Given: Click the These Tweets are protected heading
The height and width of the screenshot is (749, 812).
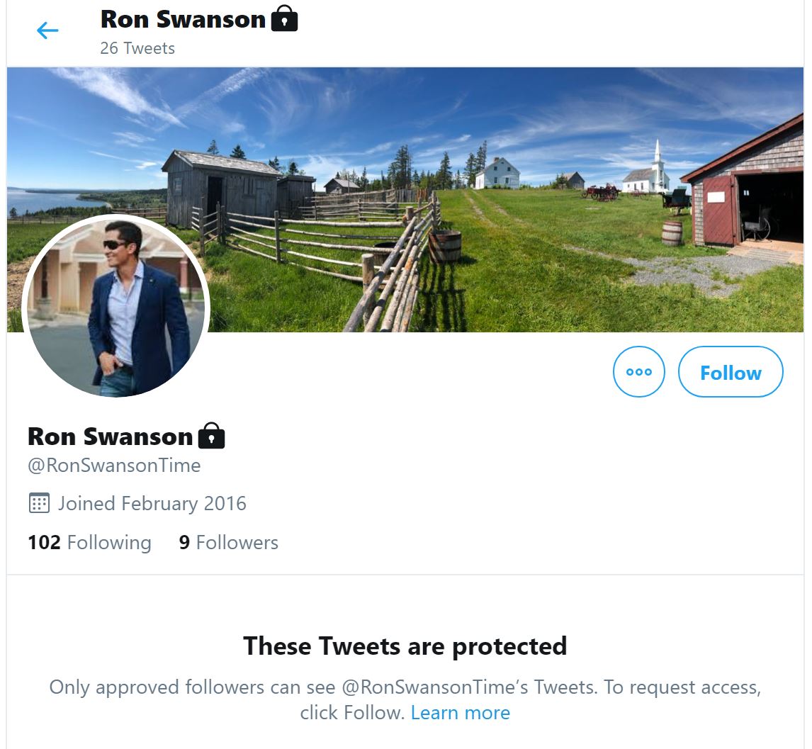Looking at the screenshot, I should [405, 646].
